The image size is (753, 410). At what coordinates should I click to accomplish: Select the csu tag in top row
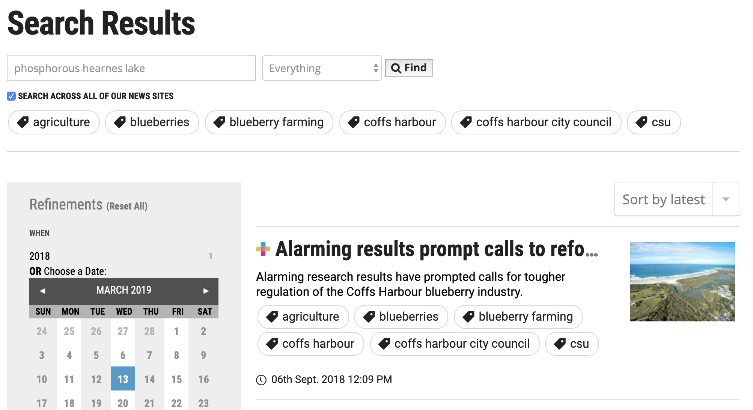[654, 122]
